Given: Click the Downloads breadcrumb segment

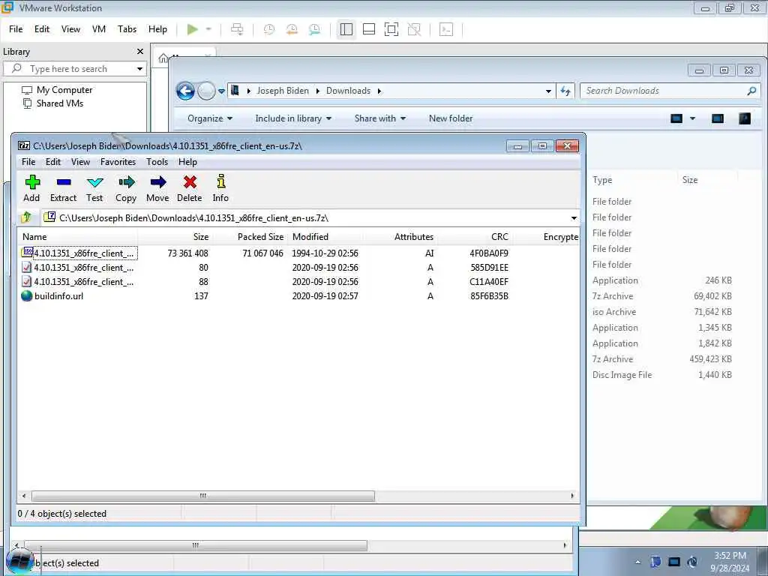Looking at the screenshot, I should click(348, 91).
